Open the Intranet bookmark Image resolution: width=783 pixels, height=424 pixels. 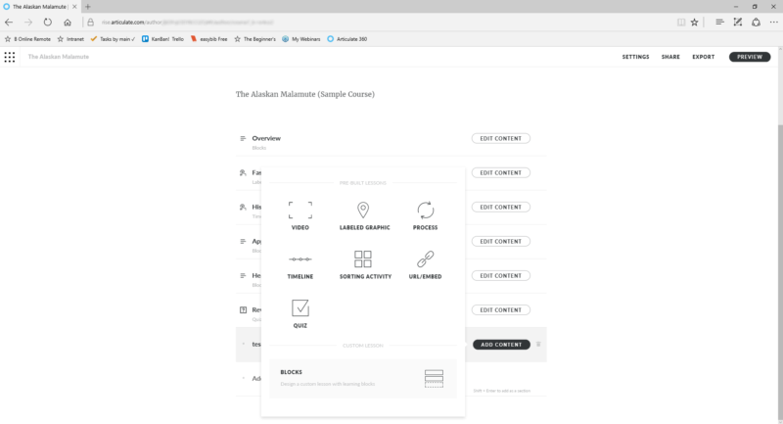70,39
